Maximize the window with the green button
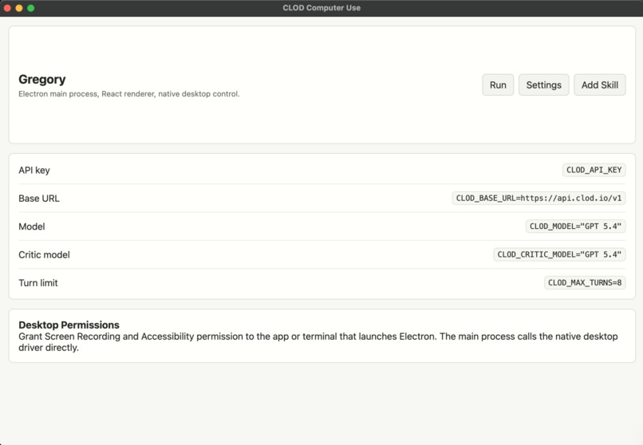 point(31,8)
